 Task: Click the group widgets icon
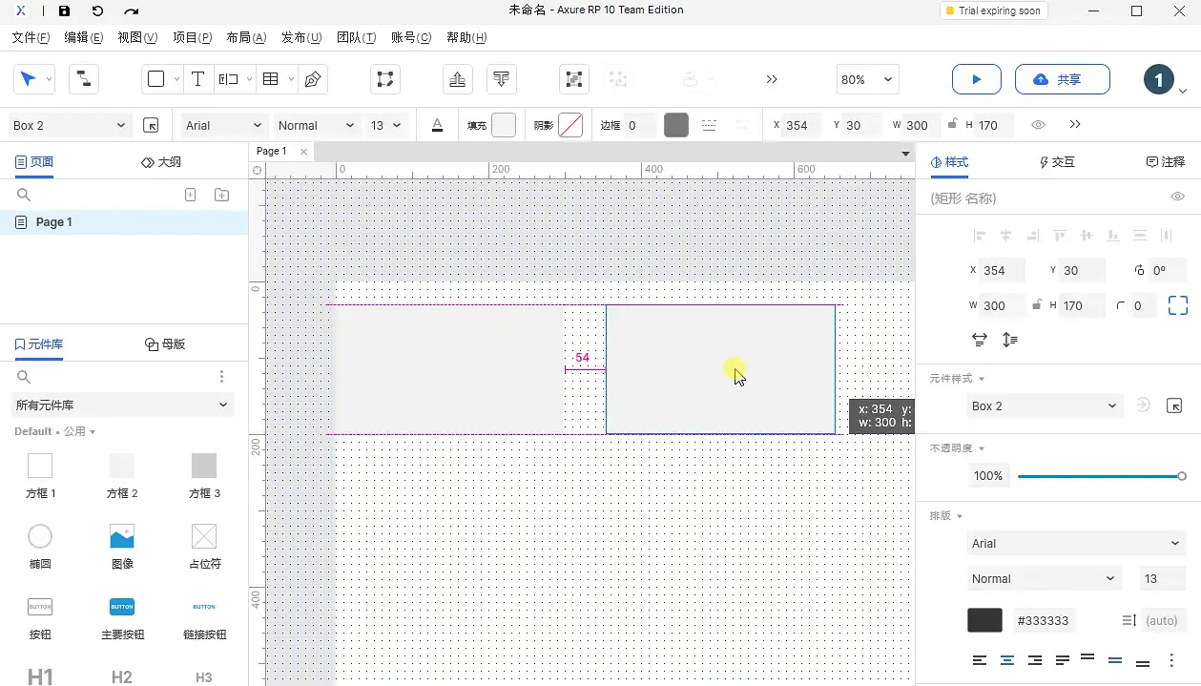point(573,80)
